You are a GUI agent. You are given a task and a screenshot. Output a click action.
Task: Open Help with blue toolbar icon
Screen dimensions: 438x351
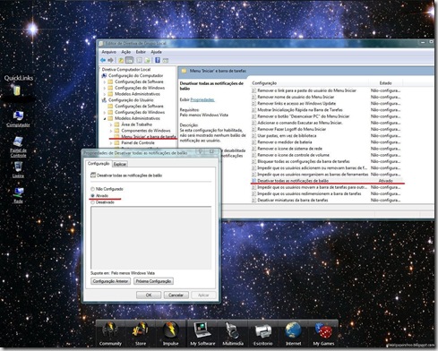(158, 60)
